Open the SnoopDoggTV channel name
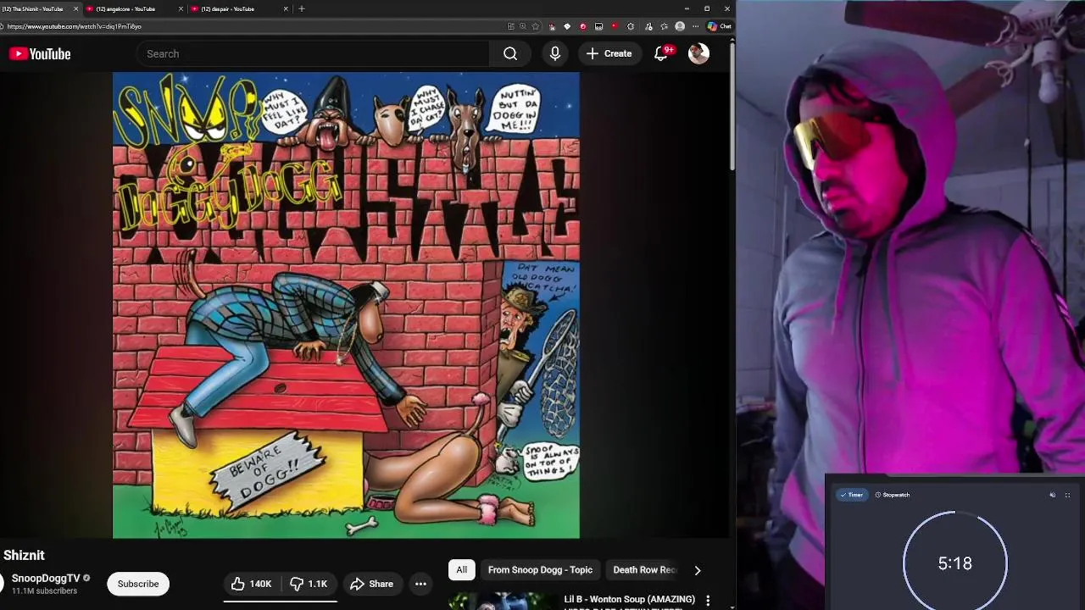The image size is (1085, 610). [46, 578]
